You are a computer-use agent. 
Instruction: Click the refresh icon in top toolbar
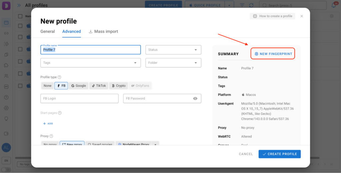click(x=251, y=5)
